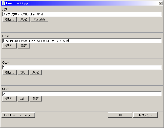Cancel the dialog with キャンセル button
The image size is (164, 128).
click(145, 115)
